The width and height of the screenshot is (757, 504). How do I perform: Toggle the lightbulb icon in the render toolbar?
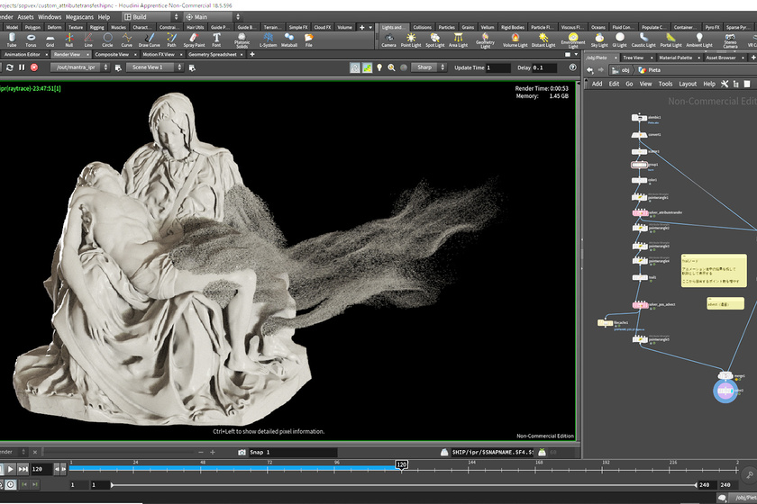379,67
